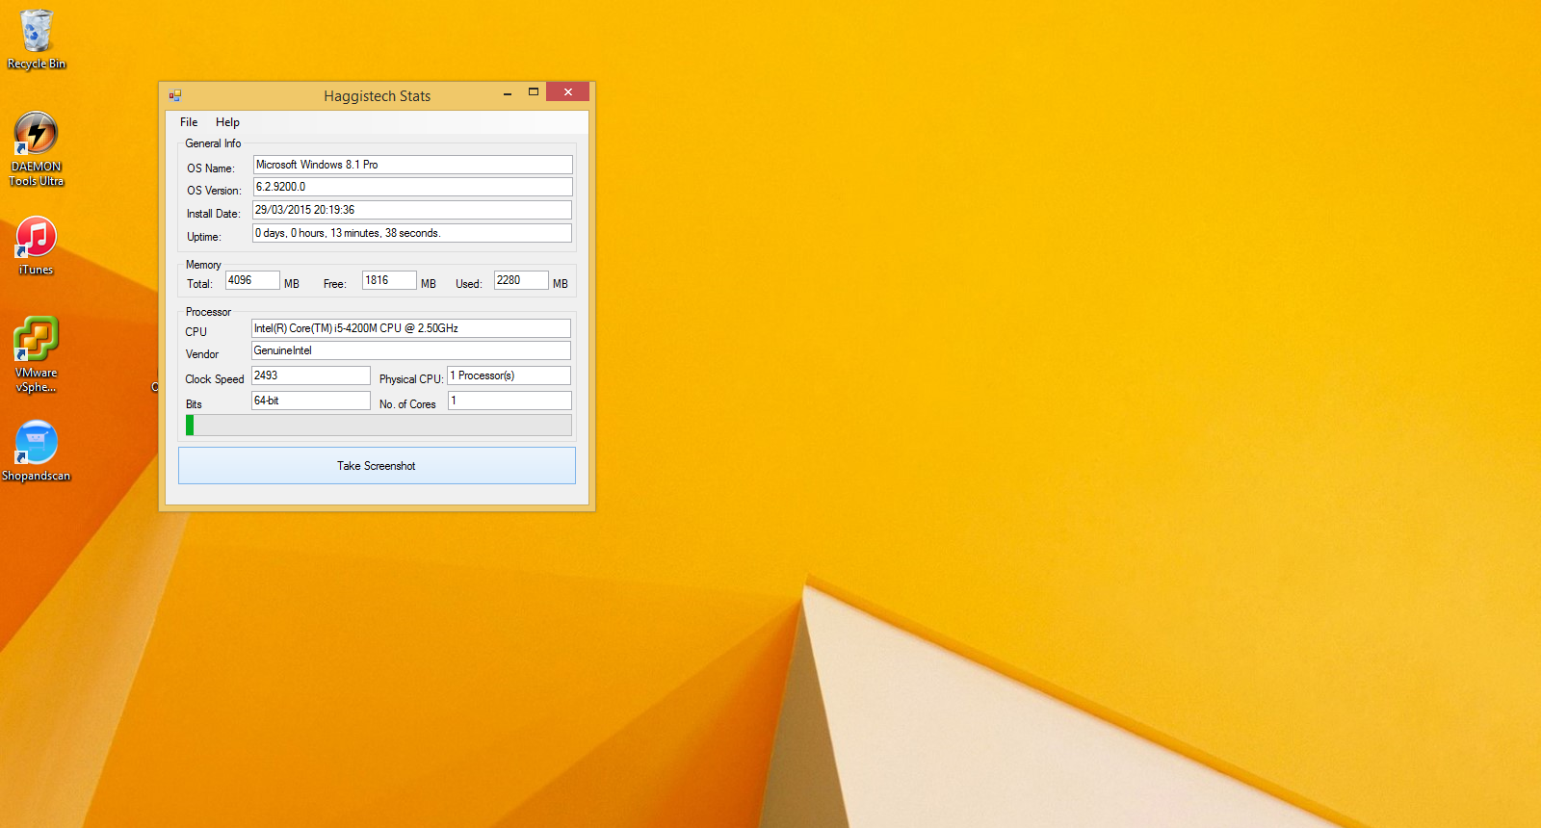Viewport: 1541px width, 828px height.
Task: Open the iTunes desktop shortcut
Action: coord(37,246)
